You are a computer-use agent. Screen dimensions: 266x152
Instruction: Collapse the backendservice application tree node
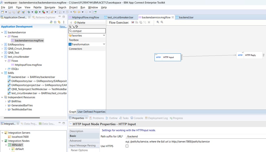point(2,32)
